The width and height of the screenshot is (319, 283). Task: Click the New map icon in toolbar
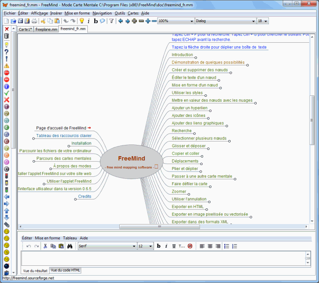pos(6,21)
